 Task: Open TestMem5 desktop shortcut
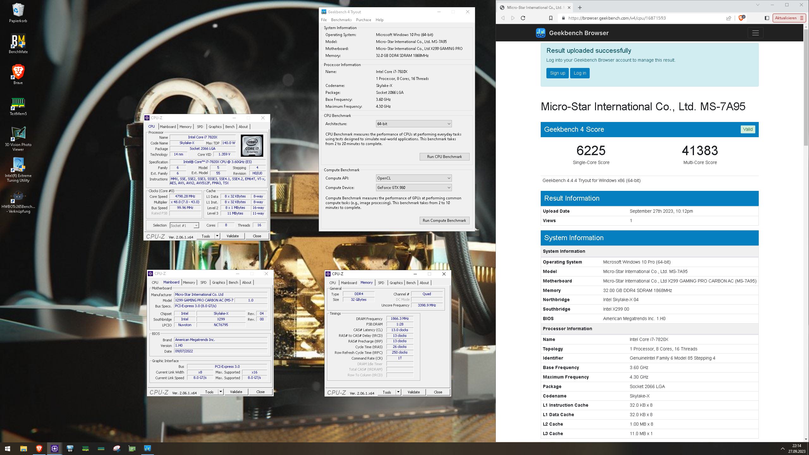point(18,106)
